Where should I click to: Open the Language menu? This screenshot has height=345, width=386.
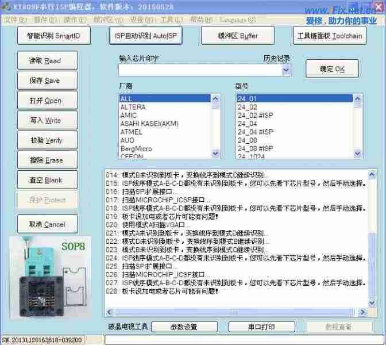238,20
